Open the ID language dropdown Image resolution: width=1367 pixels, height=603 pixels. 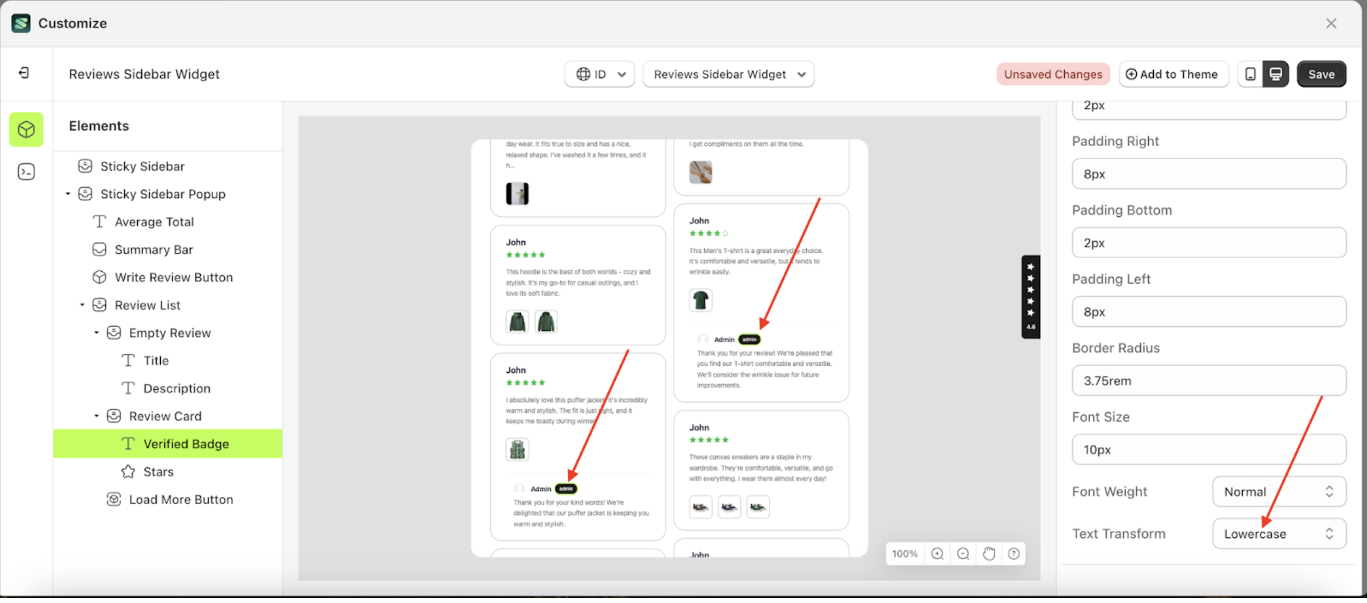(599, 74)
